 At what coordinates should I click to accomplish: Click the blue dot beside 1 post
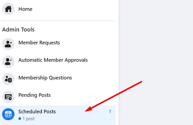point(20,119)
